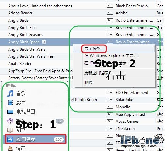Click the 107 badge on Apps
Screen dimensions: 167x151
pos(59,140)
